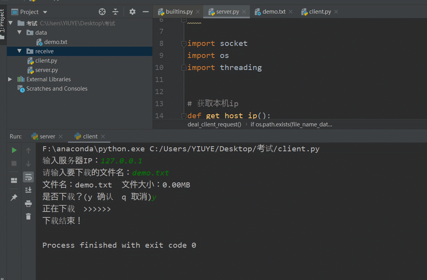Expand External Libraries in Project tree
The width and height of the screenshot is (427, 280).
tap(10, 79)
